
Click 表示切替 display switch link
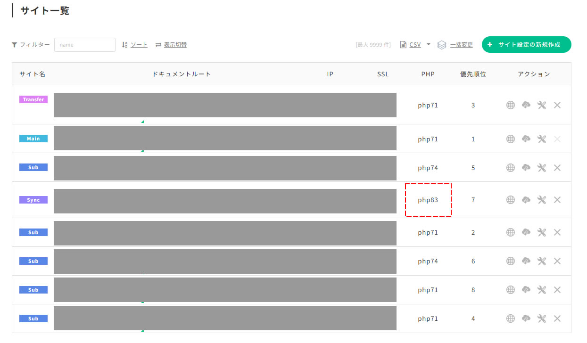point(175,45)
